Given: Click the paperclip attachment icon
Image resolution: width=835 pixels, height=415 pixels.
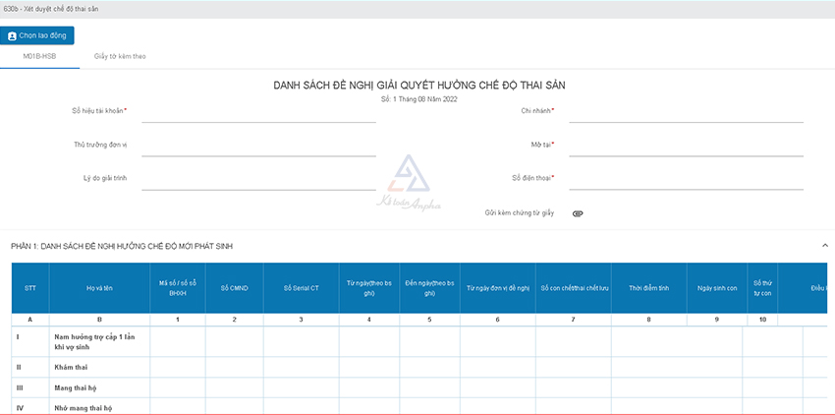Looking at the screenshot, I should (578, 213).
